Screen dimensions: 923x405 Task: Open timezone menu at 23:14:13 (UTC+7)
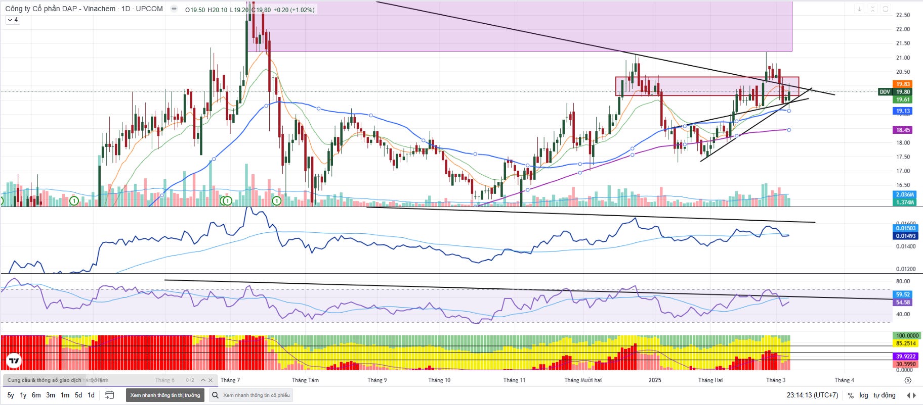(x=812, y=395)
